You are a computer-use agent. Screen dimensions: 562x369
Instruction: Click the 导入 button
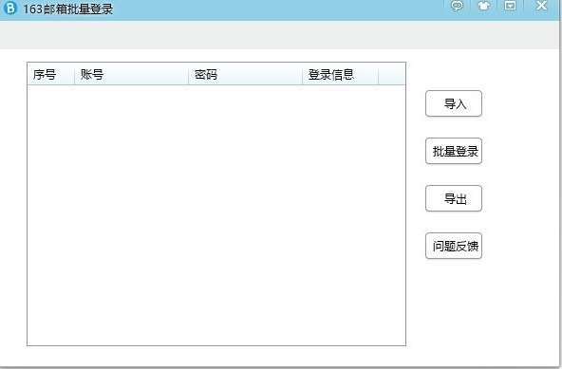[x=454, y=103]
